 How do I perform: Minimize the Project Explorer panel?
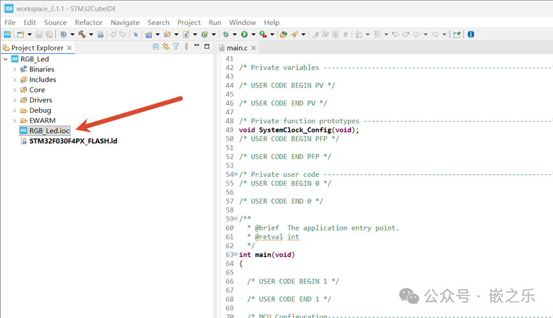tap(196, 45)
